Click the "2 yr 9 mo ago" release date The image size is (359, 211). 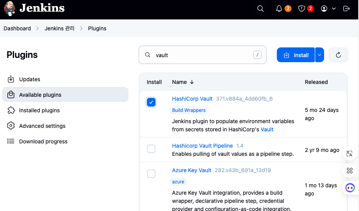tap(322, 150)
